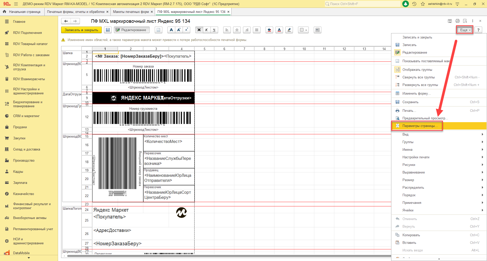Open the text color tool
The height and width of the screenshot is (261, 487).
279,30
